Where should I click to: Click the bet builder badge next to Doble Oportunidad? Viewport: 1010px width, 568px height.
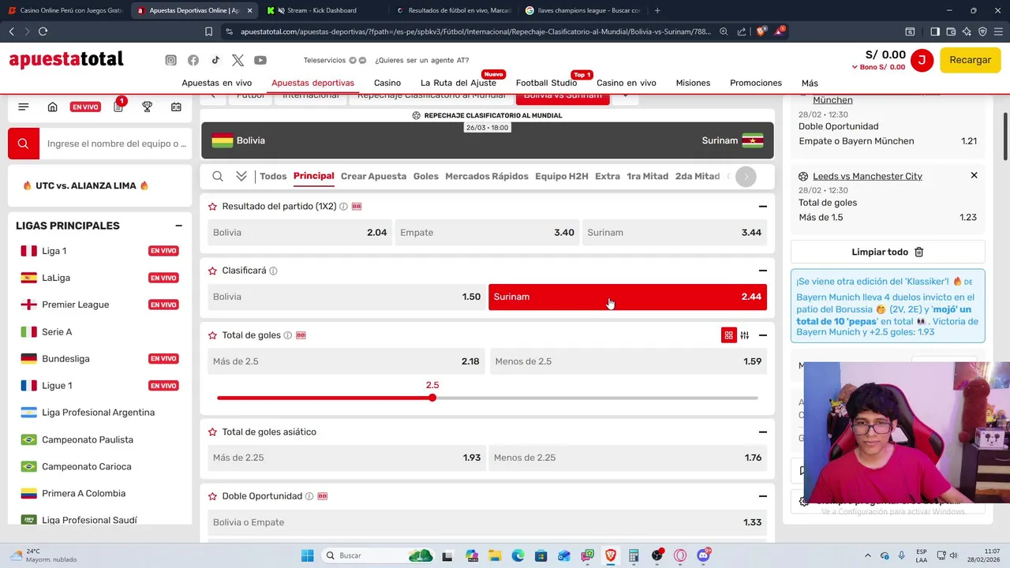pos(322,496)
